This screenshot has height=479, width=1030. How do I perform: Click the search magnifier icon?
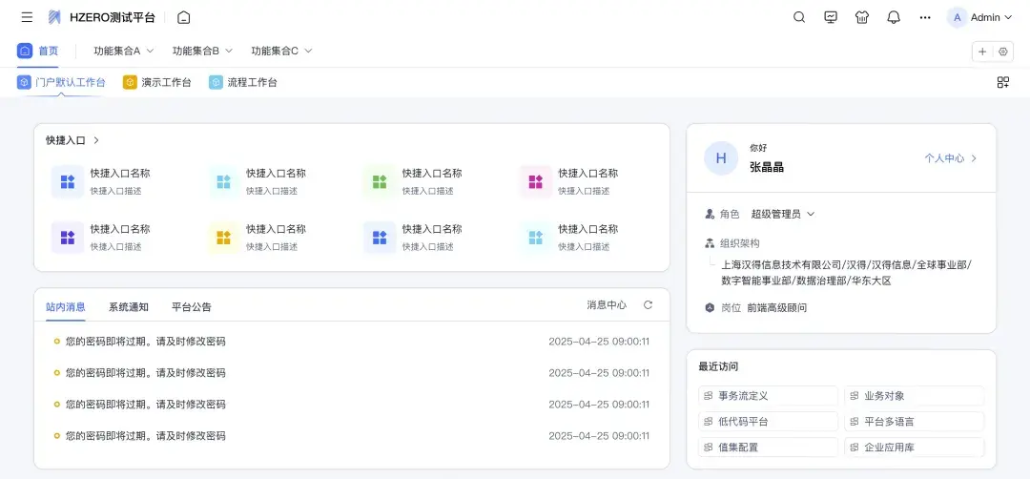point(799,17)
